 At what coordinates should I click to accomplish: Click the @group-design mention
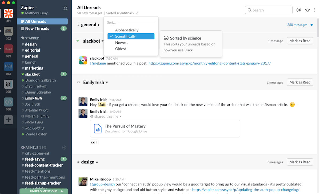click(102, 184)
